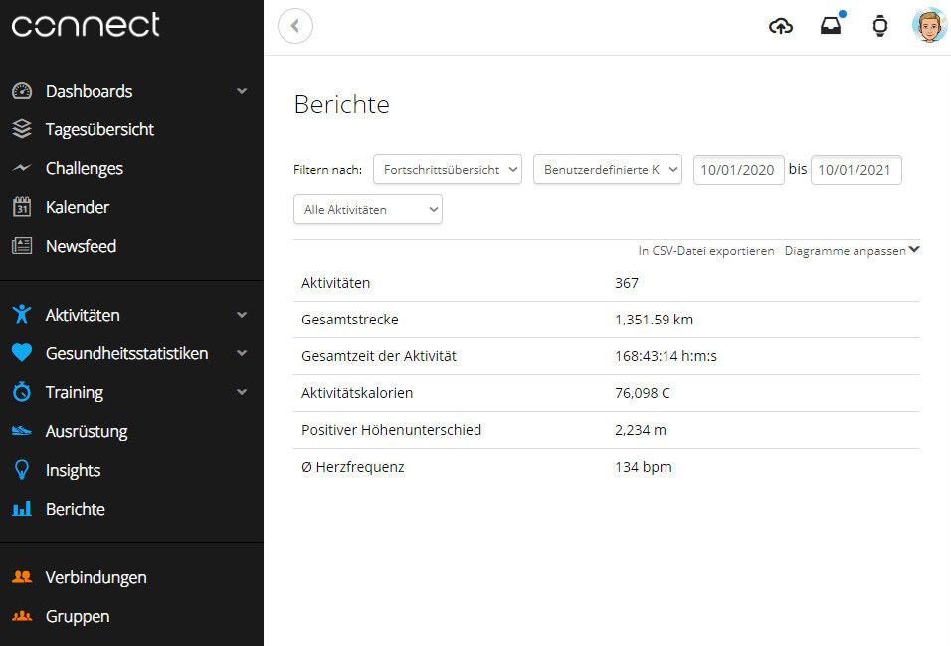Click the 10/01/2020 start date field

pos(738,170)
